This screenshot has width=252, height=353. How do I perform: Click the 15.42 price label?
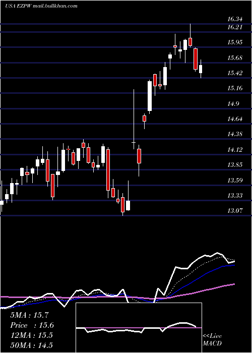235,73
